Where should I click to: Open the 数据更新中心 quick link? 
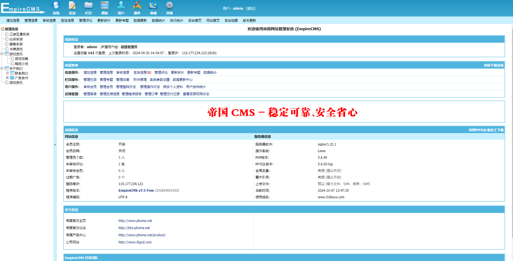point(183,80)
